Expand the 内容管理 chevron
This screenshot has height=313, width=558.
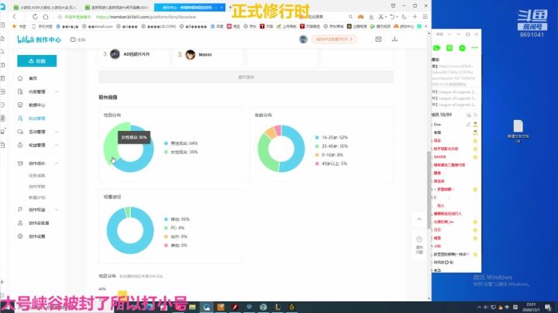tap(57, 91)
